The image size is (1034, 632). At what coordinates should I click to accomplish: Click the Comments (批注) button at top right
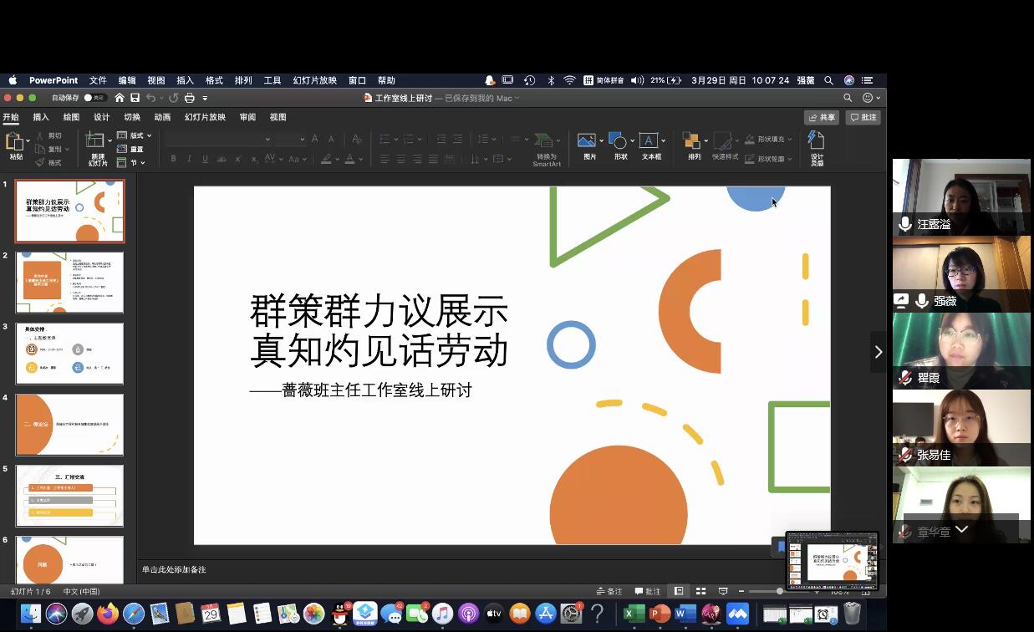pos(863,117)
